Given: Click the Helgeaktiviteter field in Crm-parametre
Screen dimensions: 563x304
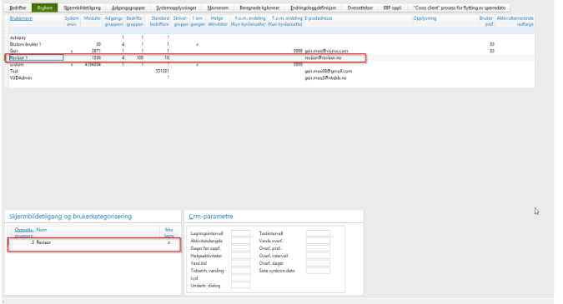Looking at the screenshot, I should click(x=240, y=256).
